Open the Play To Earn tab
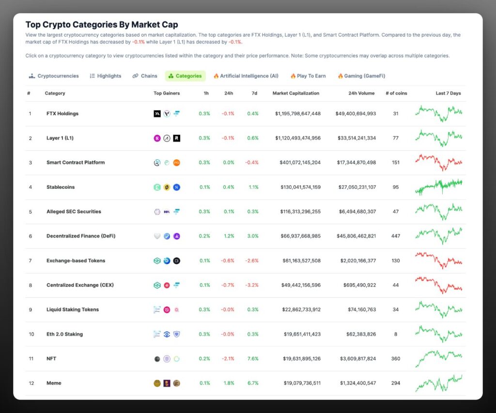Image resolution: width=496 pixels, height=413 pixels. coord(308,76)
